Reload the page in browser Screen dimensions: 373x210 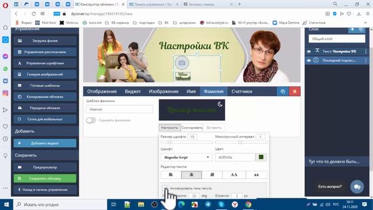[x=34, y=14]
